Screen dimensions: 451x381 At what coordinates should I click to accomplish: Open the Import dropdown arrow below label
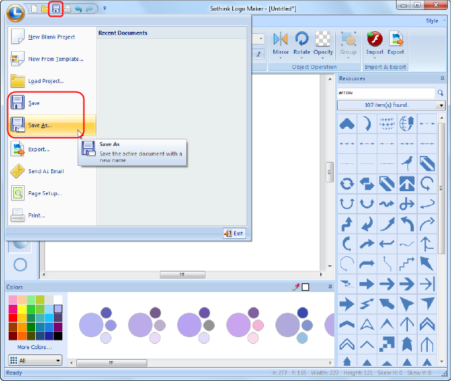375,58
